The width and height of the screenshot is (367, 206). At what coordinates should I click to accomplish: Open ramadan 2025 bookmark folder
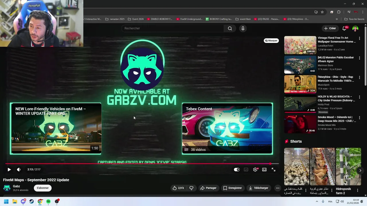(x=115, y=19)
